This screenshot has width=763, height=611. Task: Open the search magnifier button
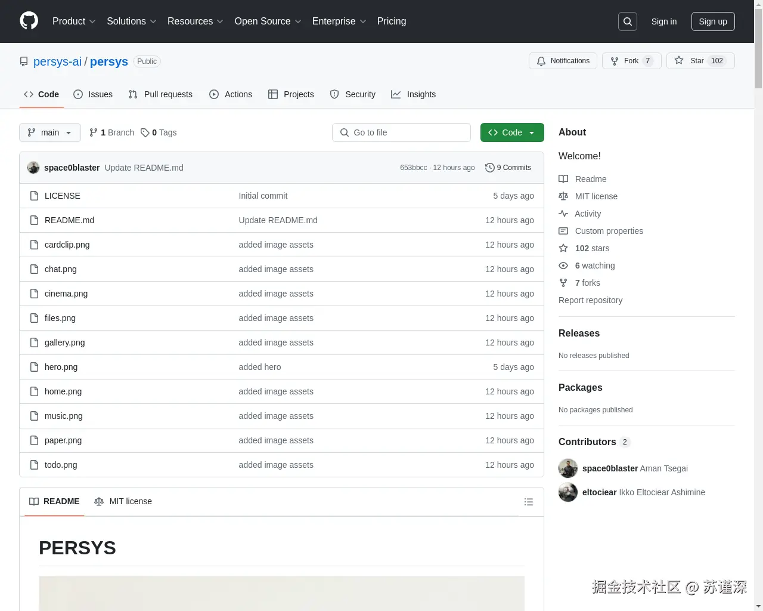pyautogui.click(x=628, y=21)
